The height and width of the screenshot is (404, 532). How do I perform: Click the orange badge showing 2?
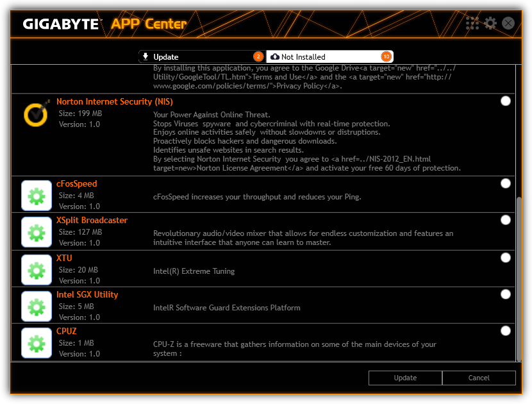pyautogui.click(x=258, y=56)
